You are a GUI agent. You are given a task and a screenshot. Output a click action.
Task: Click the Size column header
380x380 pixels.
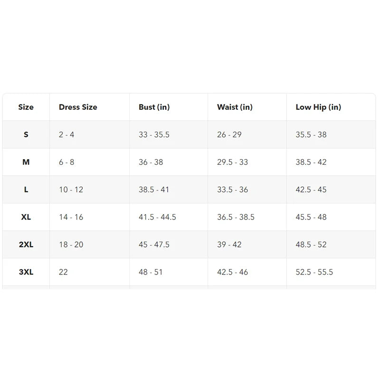pyautogui.click(x=26, y=107)
